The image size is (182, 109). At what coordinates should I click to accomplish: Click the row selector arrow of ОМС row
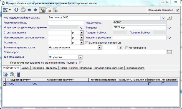[4, 84]
